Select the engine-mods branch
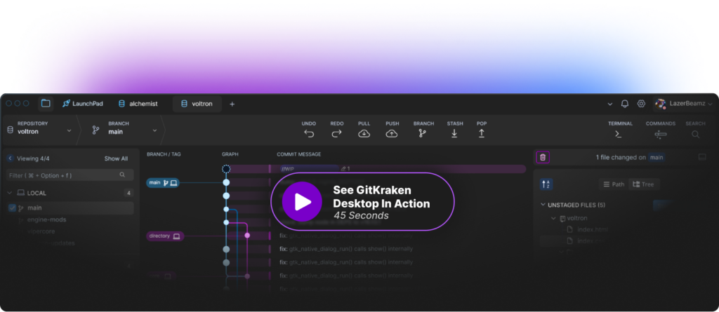 click(47, 220)
